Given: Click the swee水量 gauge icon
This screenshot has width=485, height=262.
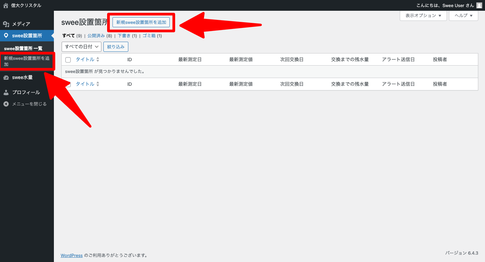Looking at the screenshot, I should click(x=6, y=77).
